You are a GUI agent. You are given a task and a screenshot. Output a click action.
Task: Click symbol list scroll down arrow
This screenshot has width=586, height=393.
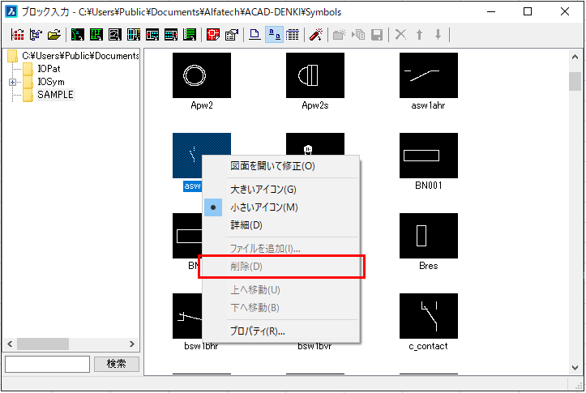coord(575,368)
